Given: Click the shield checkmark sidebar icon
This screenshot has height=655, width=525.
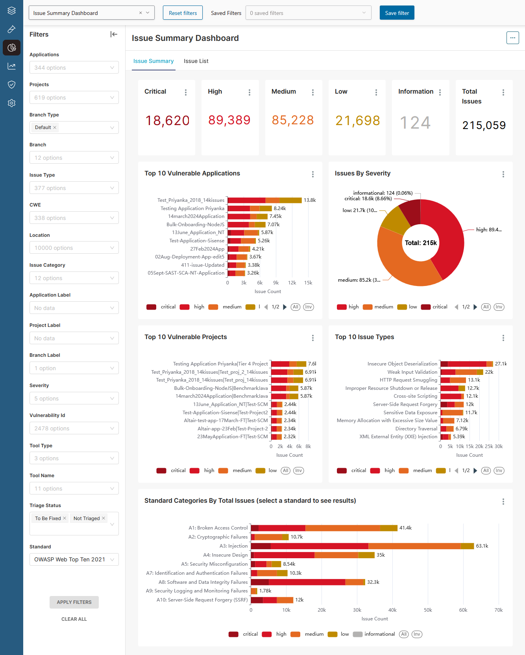Looking at the screenshot, I should 11,85.
